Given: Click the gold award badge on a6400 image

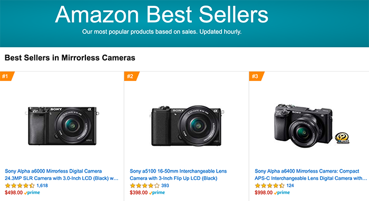Looking at the screenshot, I should [x=342, y=138].
